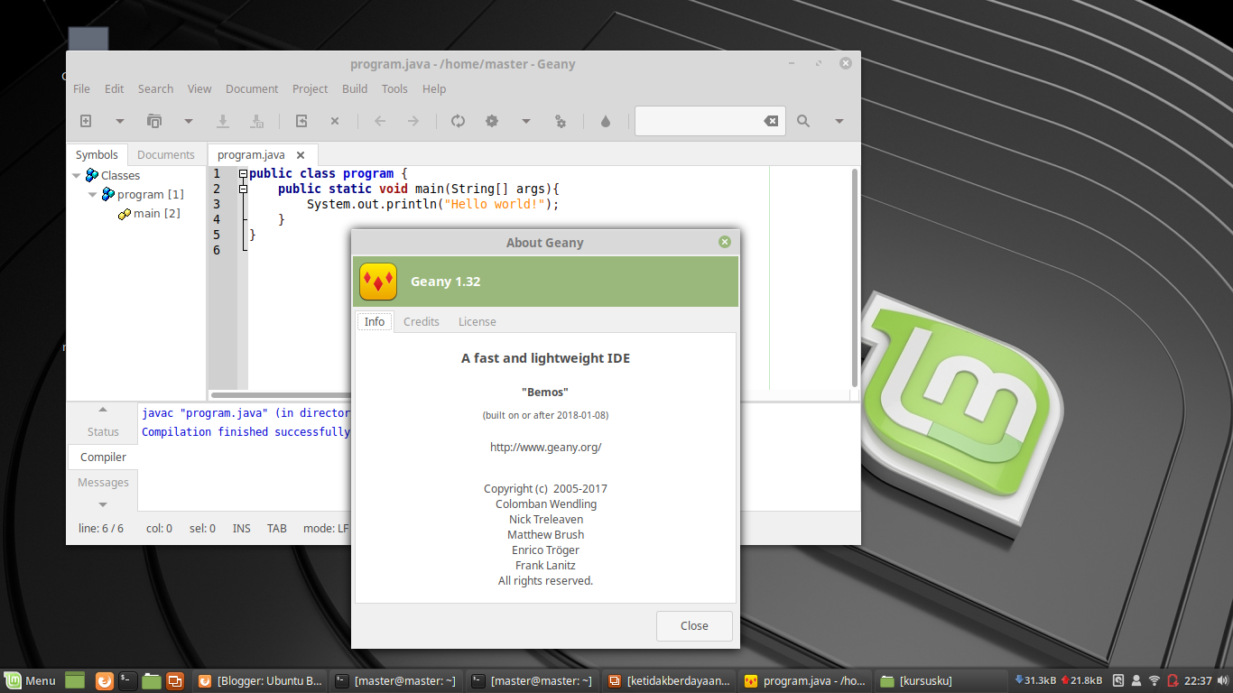This screenshot has width=1233, height=693.
Task: Open the Wi-Fi network tray icon
Action: point(1154,680)
